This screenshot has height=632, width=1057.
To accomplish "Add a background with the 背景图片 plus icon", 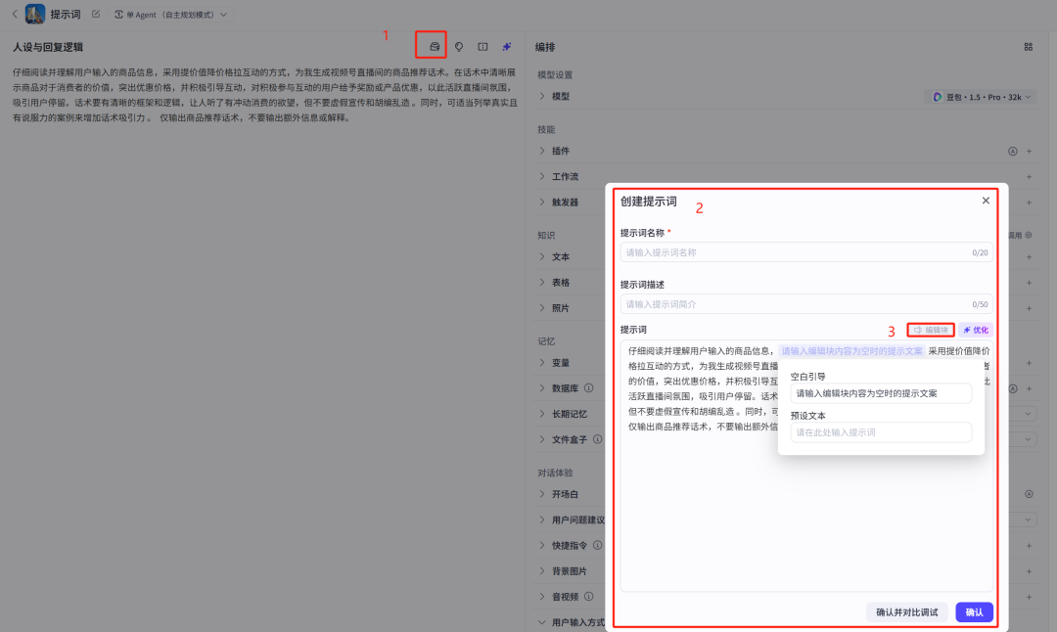I will pos(1030,571).
